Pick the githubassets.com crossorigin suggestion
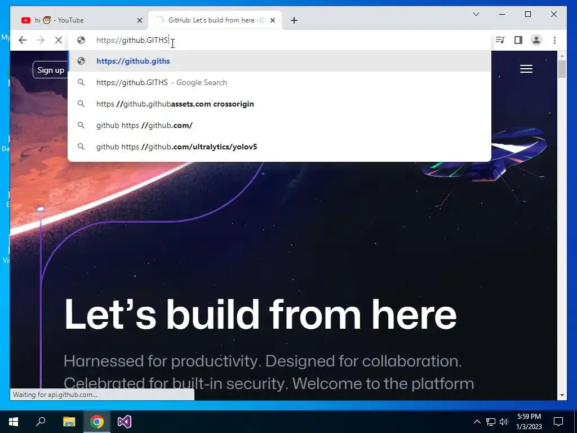This screenshot has height=433, width=577. pos(279,104)
